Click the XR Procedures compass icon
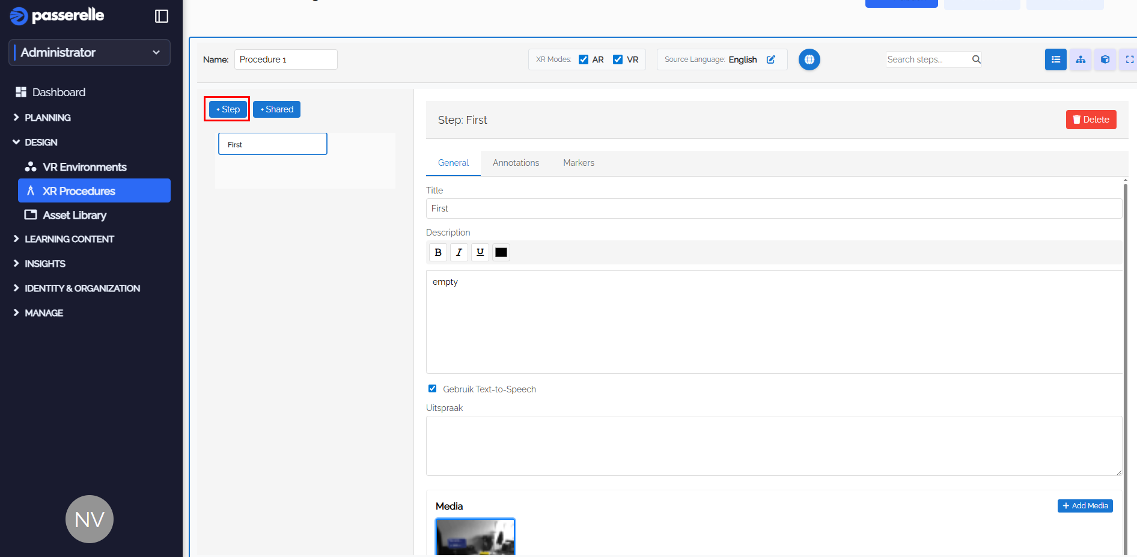Screen dimensions: 1137x557 (x=31, y=190)
